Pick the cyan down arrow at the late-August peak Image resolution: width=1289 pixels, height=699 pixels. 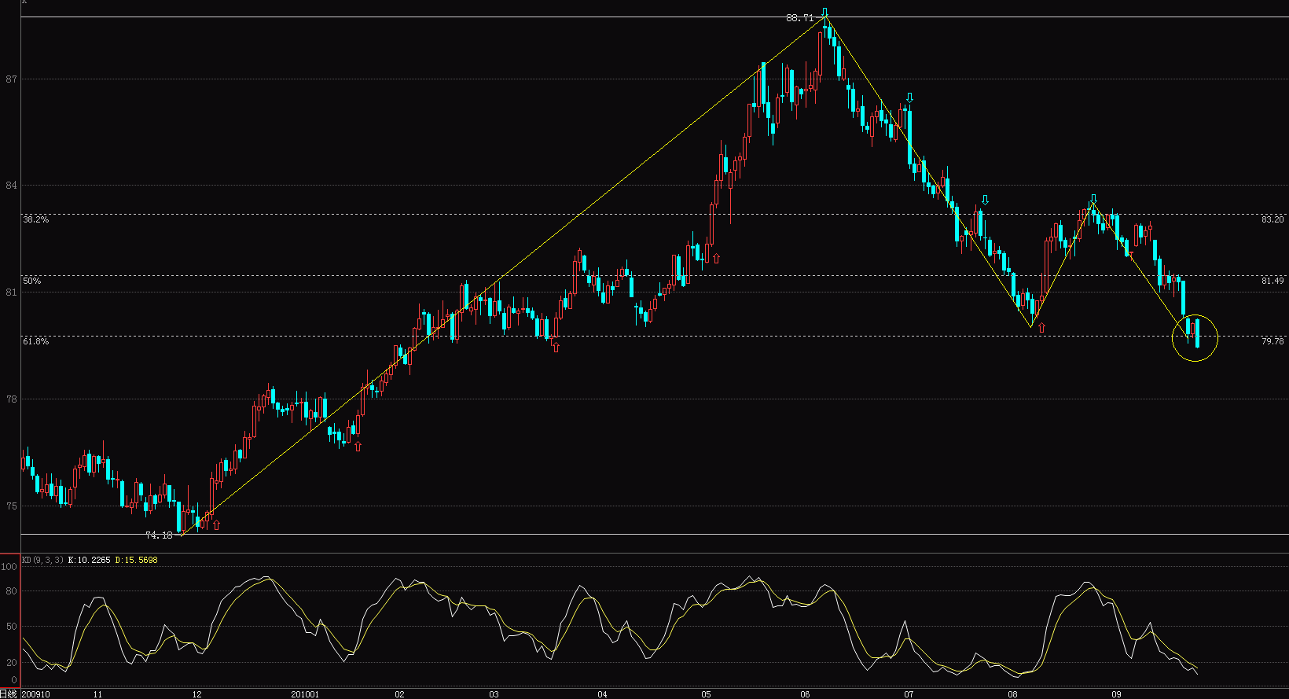click(1093, 199)
